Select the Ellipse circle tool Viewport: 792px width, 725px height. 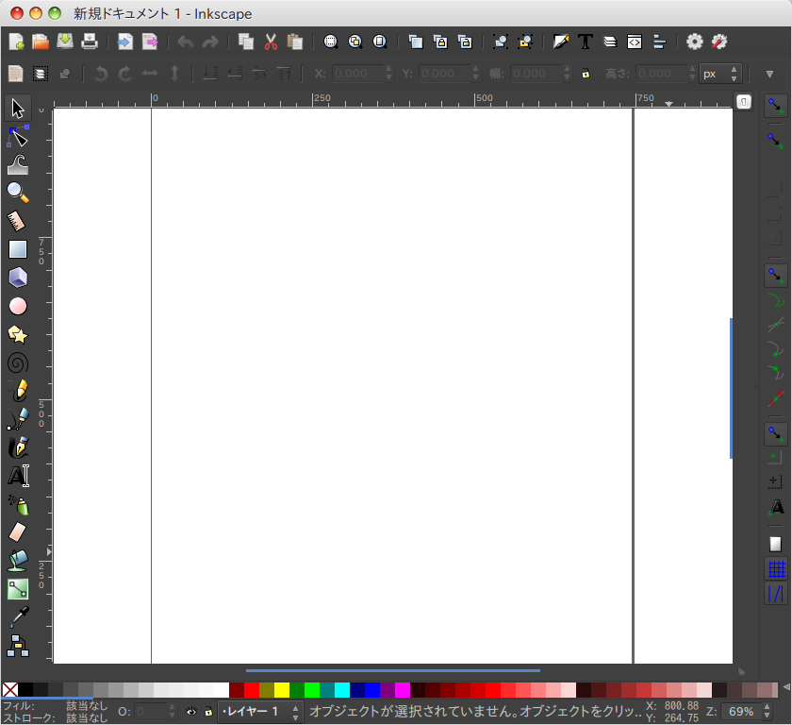(18, 306)
